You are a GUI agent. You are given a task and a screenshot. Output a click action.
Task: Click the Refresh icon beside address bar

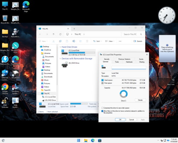pos(60,34)
